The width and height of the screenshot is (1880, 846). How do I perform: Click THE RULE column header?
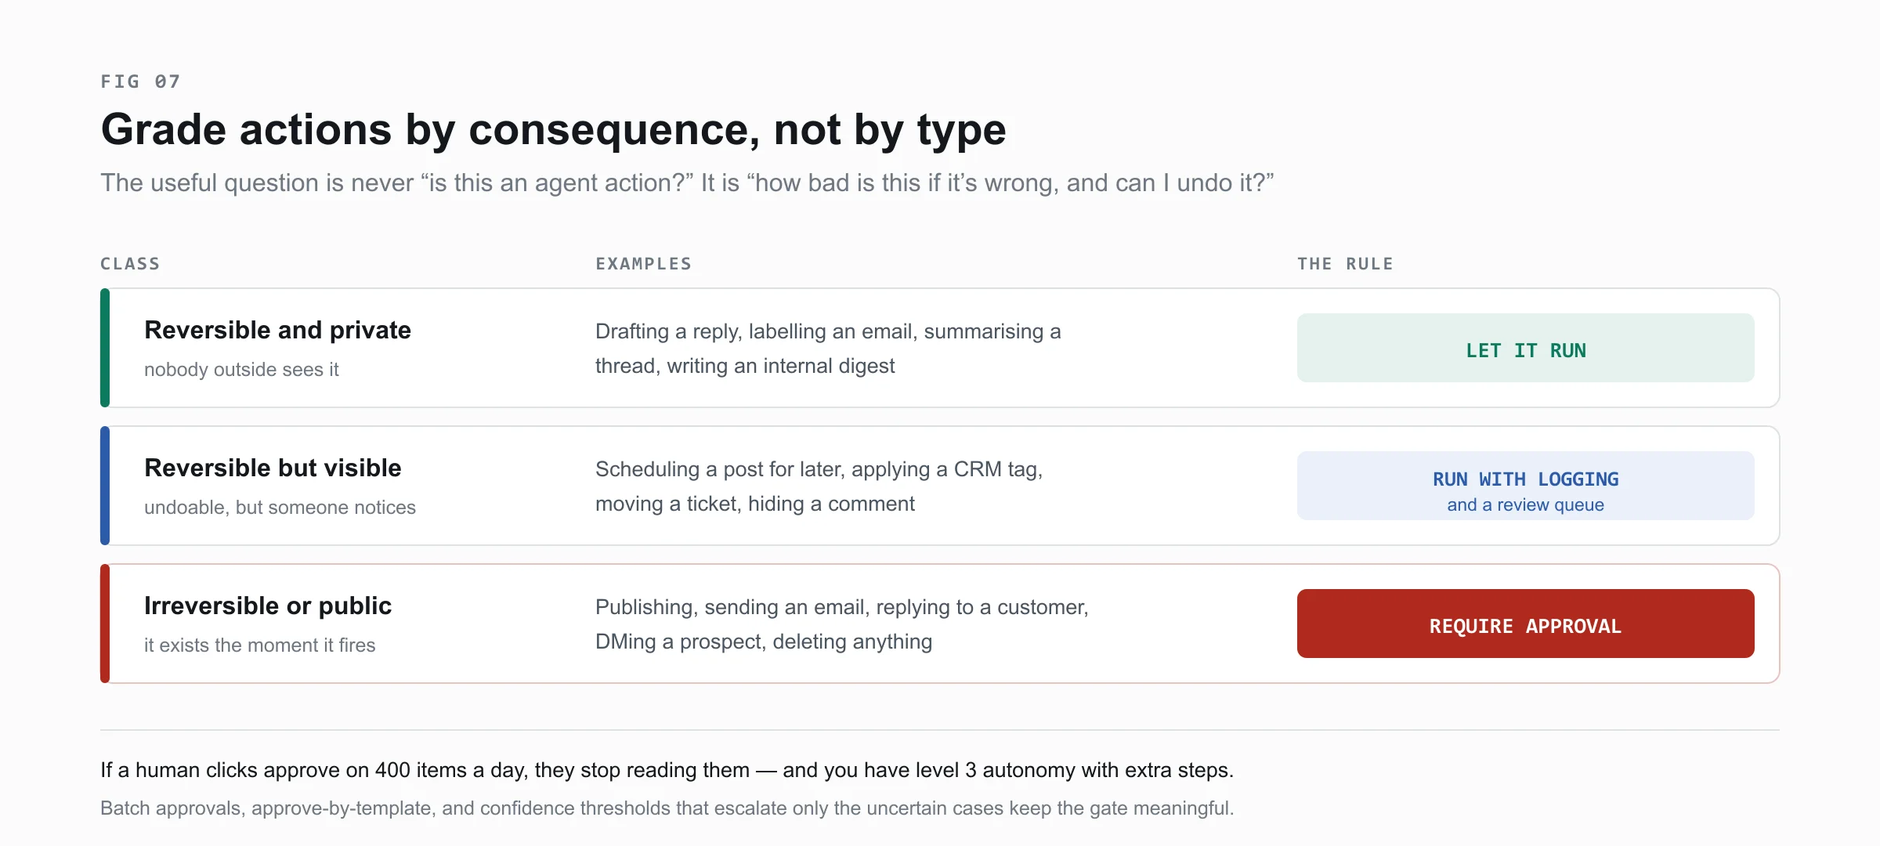tap(1345, 264)
